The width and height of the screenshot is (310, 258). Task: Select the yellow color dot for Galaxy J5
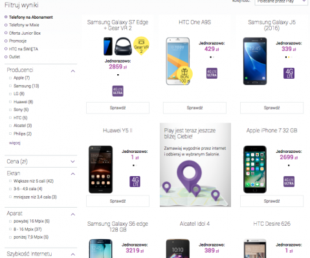point(289,57)
